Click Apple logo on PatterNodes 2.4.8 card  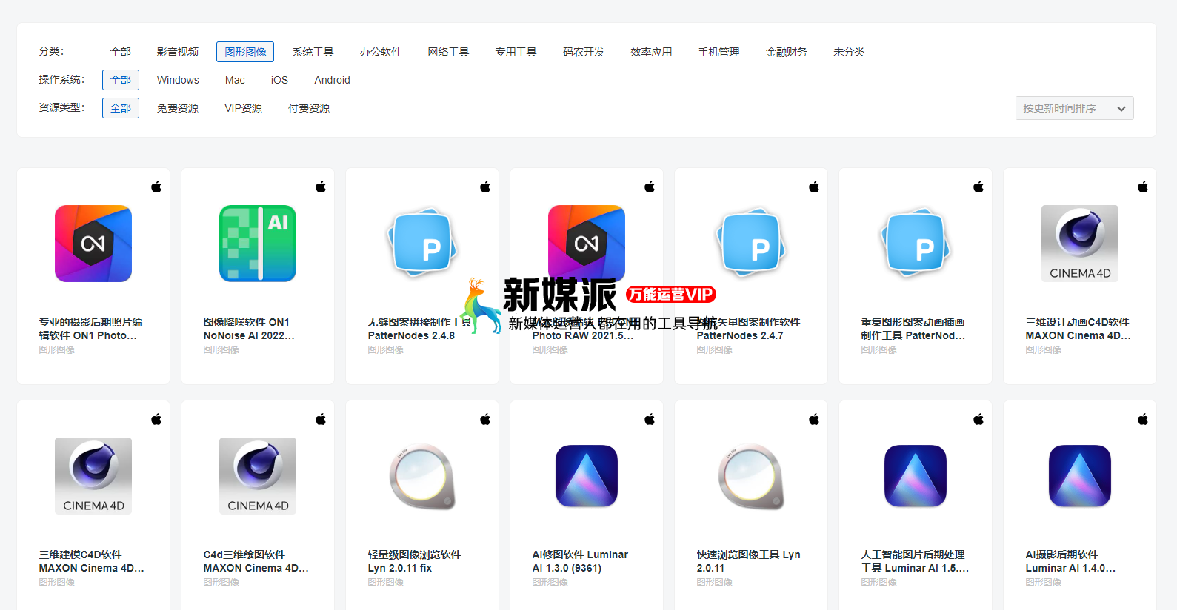tap(485, 187)
